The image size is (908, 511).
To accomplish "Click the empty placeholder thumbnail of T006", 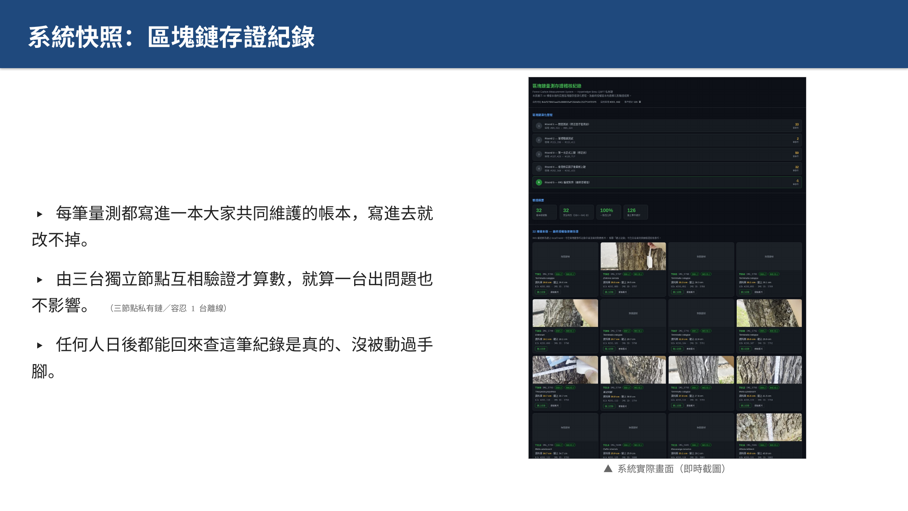I will 633,313.
